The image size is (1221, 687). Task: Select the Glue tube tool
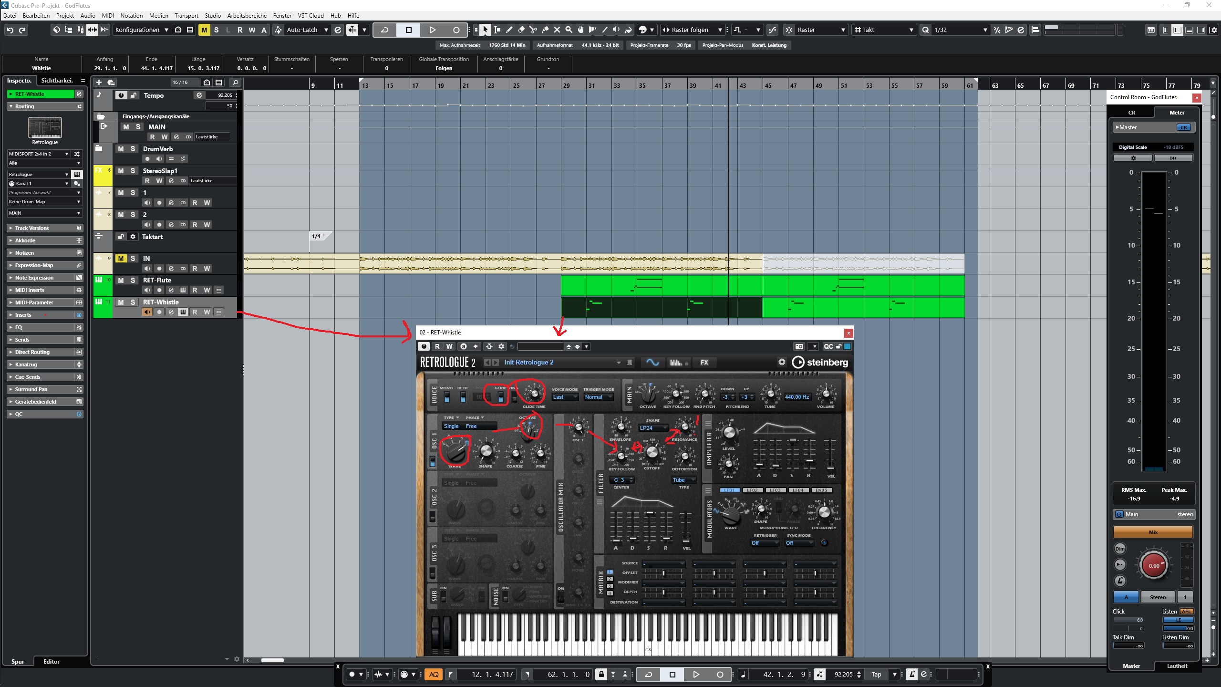(545, 30)
